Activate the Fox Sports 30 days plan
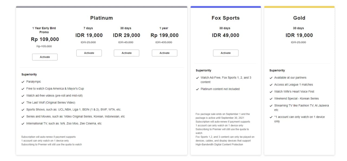 click(226, 53)
